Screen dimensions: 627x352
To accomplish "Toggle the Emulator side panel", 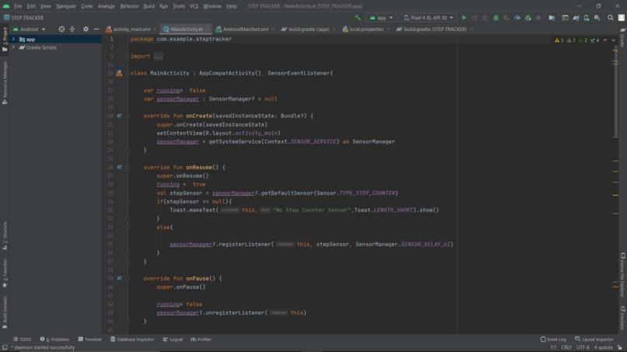I will click(622, 318).
